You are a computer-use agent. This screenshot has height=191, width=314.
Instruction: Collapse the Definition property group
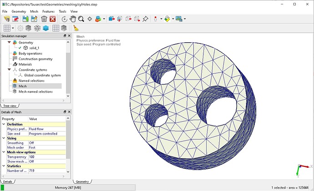pos(4,124)
